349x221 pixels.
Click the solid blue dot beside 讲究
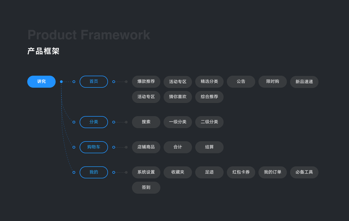[x=61, y=82]
